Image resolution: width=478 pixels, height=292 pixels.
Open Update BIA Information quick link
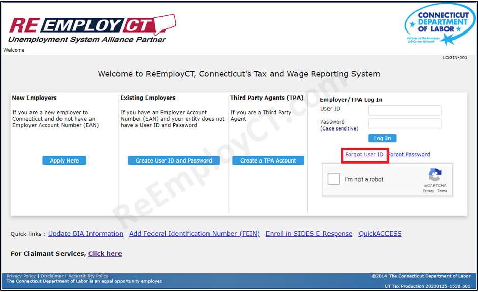(x=85, y=234)
